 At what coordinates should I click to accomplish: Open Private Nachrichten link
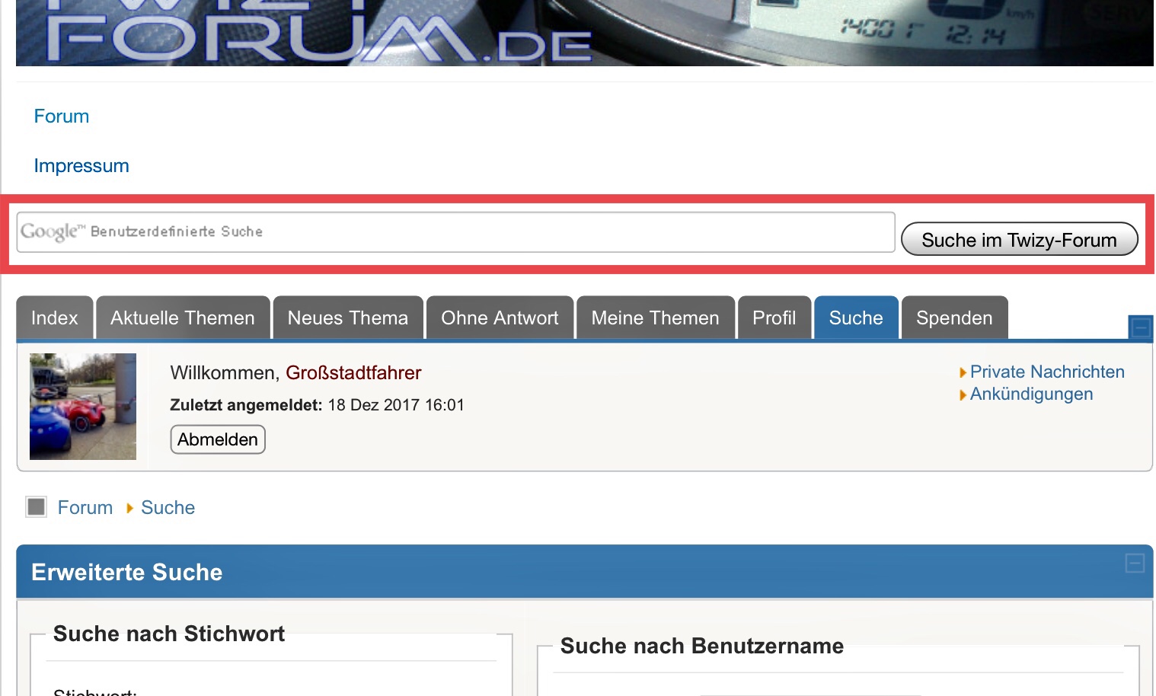pos(1046,372)
